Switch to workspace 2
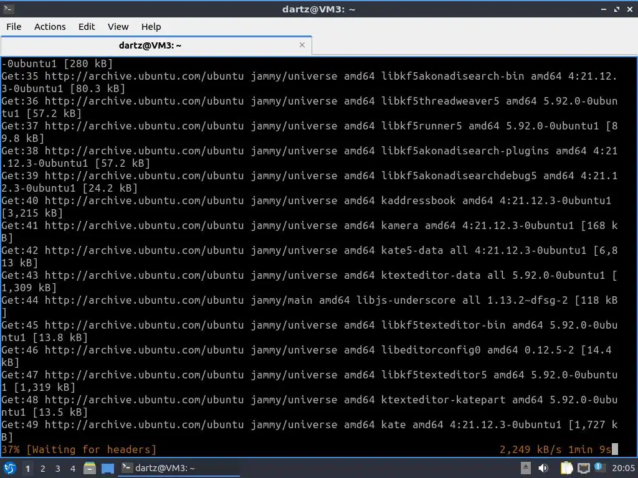638x478 pixels. pos(43,469)
